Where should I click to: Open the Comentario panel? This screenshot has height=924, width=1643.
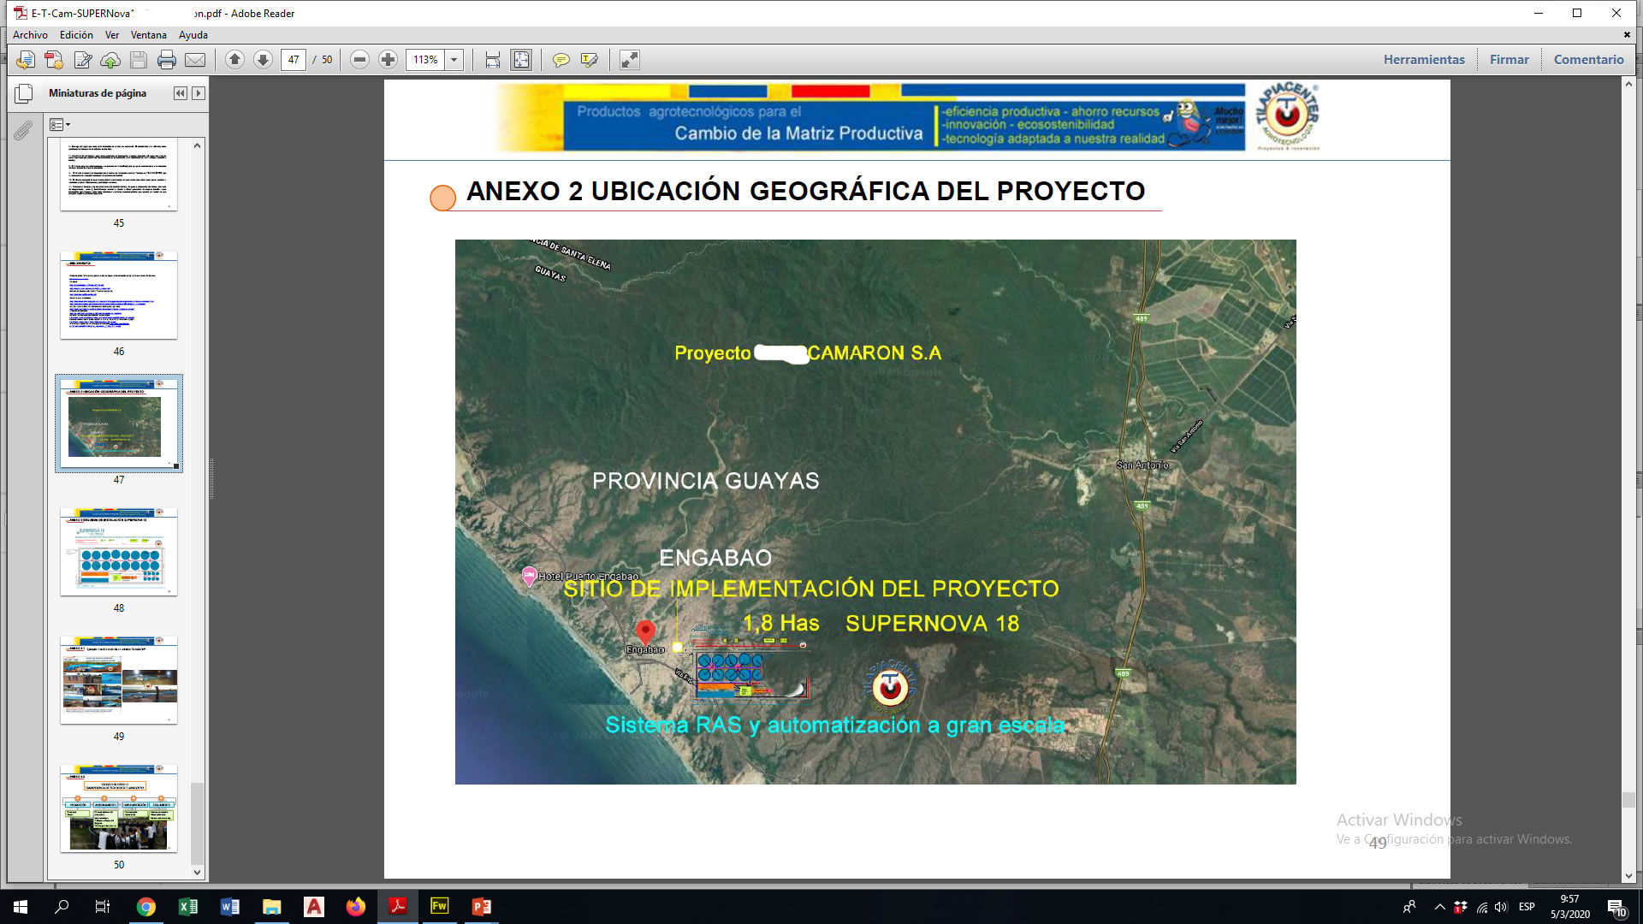pos(1588,60)
